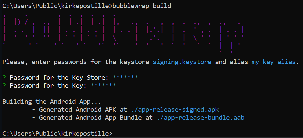Screen dimensions: 303x138
Task: Click the purple Bubblewrap ASCII art banner
Action: click(x=123, y=34)
